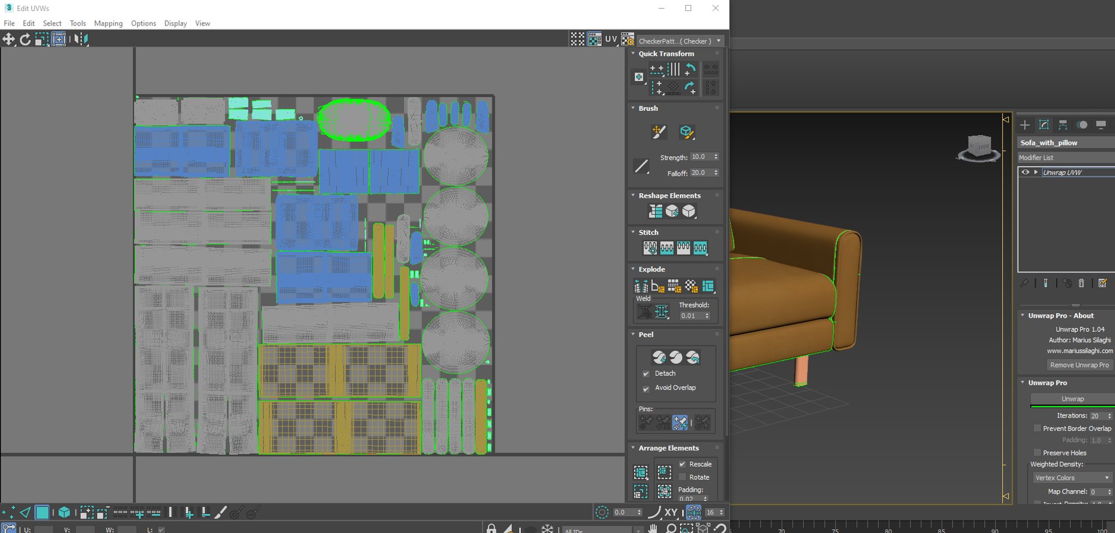Click inside the Brush Strength field
This screenshot has height=533, width=1115.
point(702,157)
